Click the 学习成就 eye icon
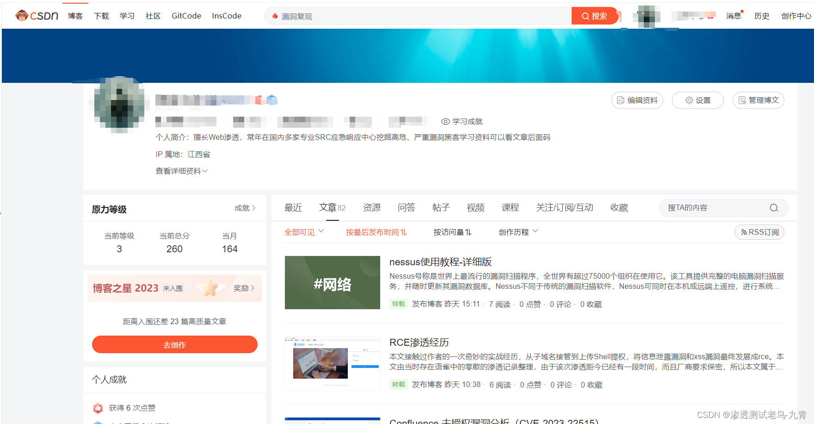This screenshot has width=814, height=424. pyautogui.click(x=445, y=121)
